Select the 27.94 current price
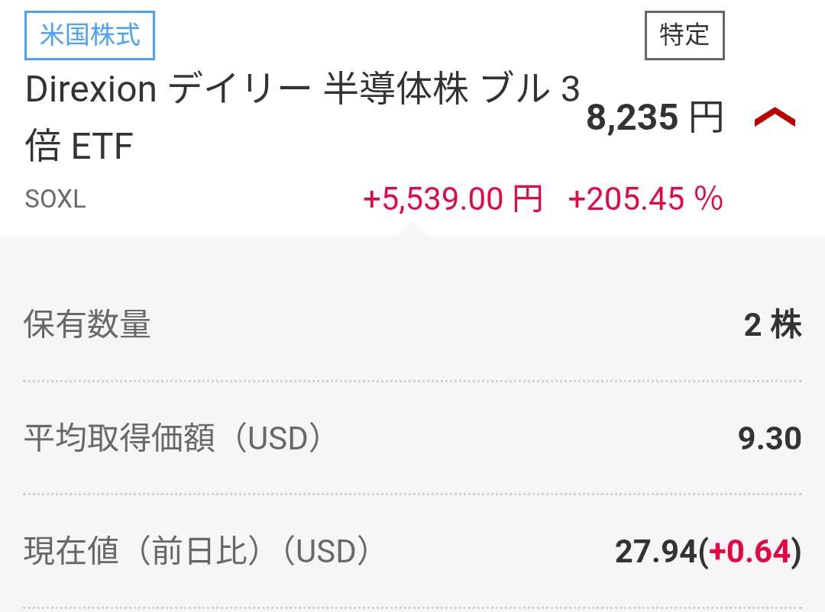Screen dimensions: 825x612 [655, 551]
